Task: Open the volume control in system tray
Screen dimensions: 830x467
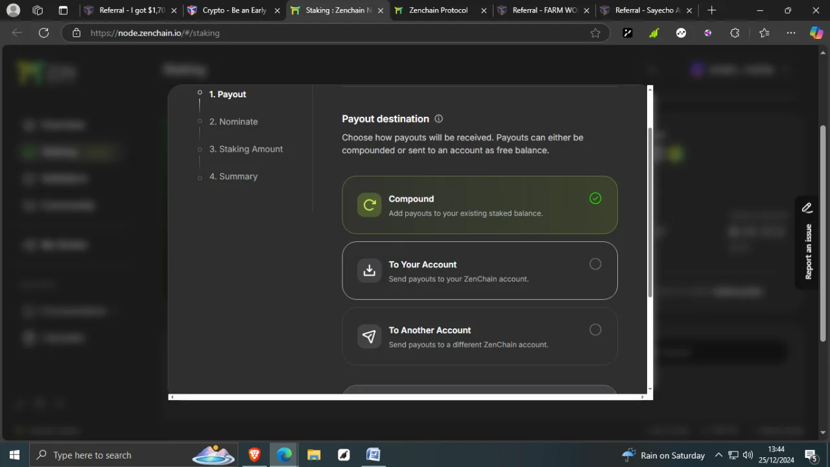Action: pos(748,455)
